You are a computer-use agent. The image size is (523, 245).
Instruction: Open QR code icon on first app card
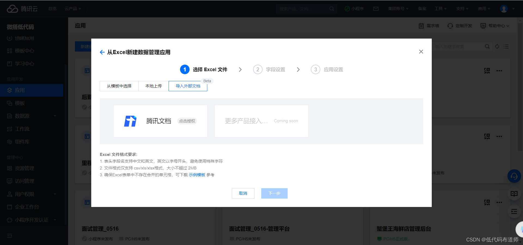click(x=487, y=71)
